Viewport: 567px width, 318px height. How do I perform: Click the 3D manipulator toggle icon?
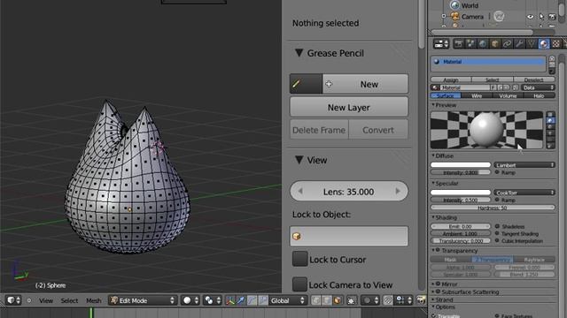[x=229, y=300]
